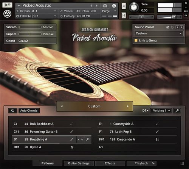The image size is (189, 169).
Task: Switch to the Guitar Settings tab
Action: click(x=79, y=163)
